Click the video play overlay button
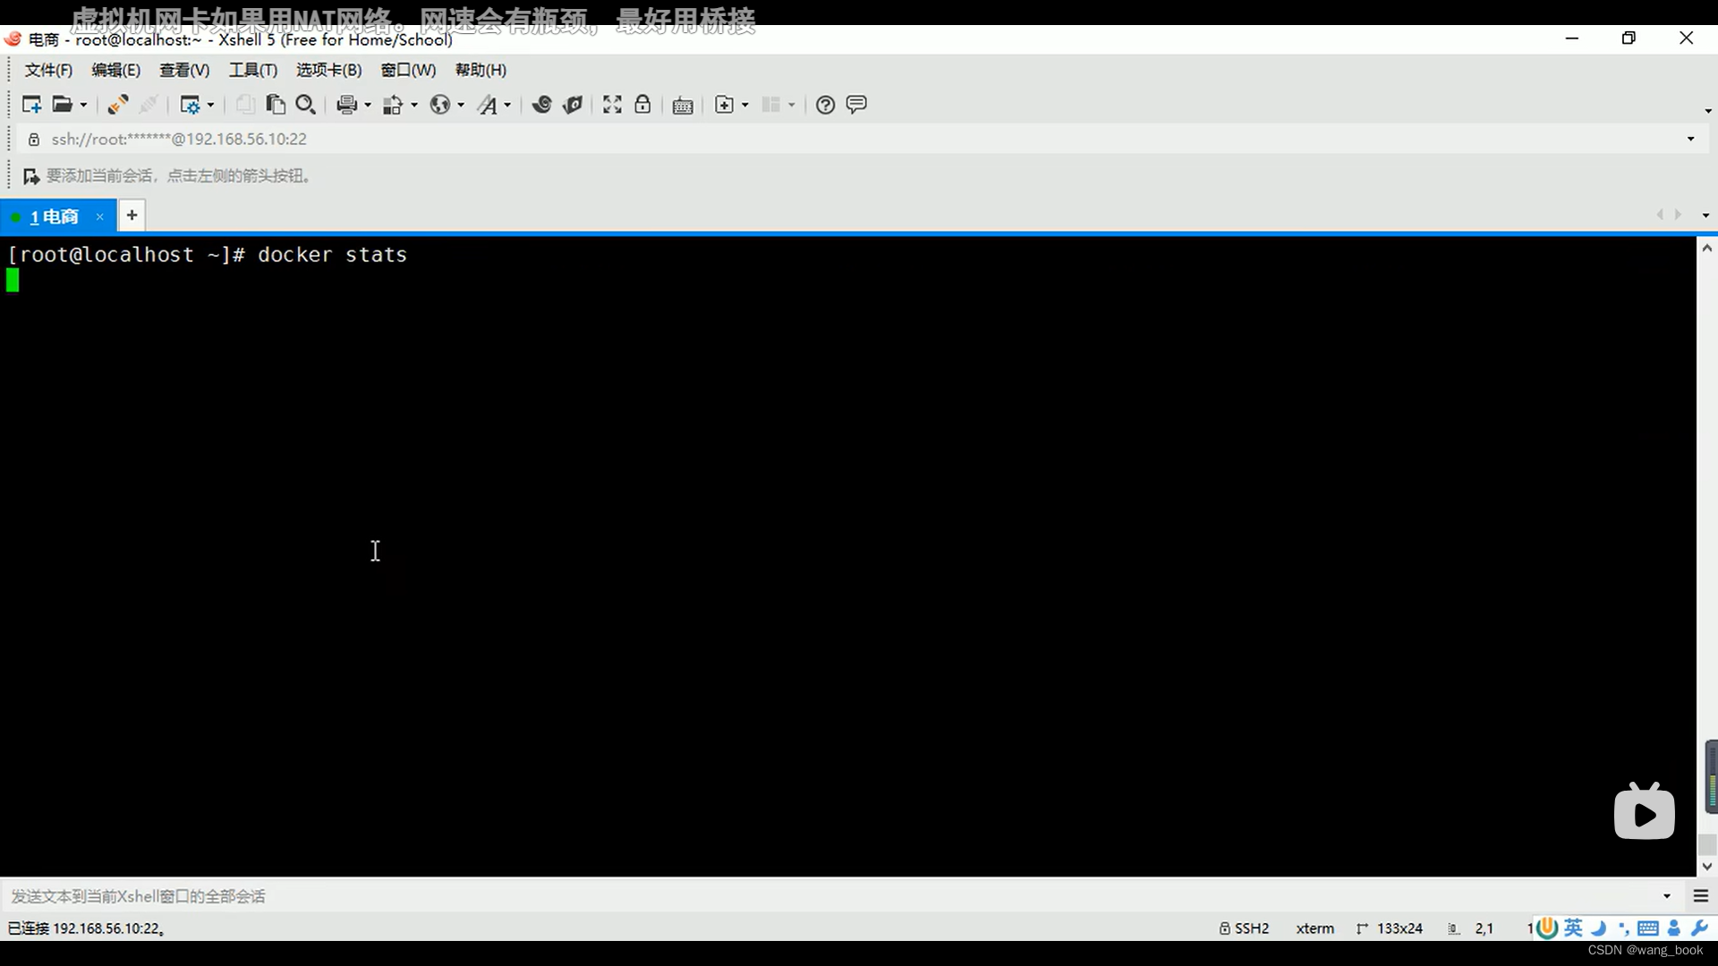This screenshot has height=966, width=1718. tap(1645, 811)
